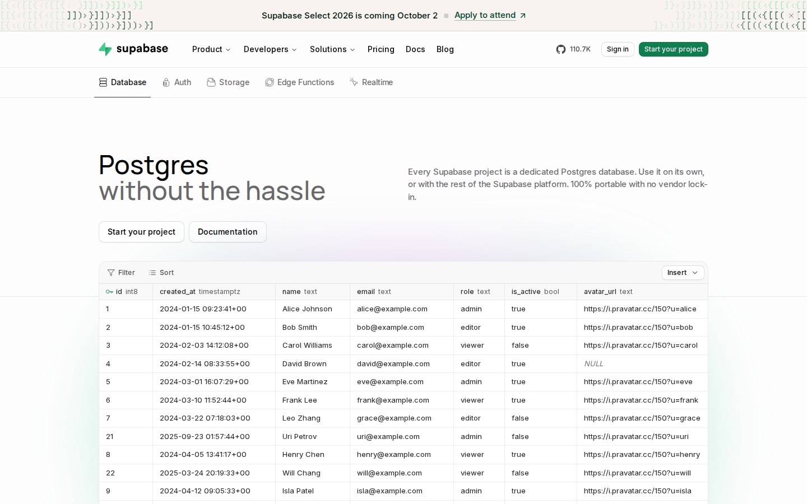Open the Docs page
This screenshot has width=807, height=504.
415,49
